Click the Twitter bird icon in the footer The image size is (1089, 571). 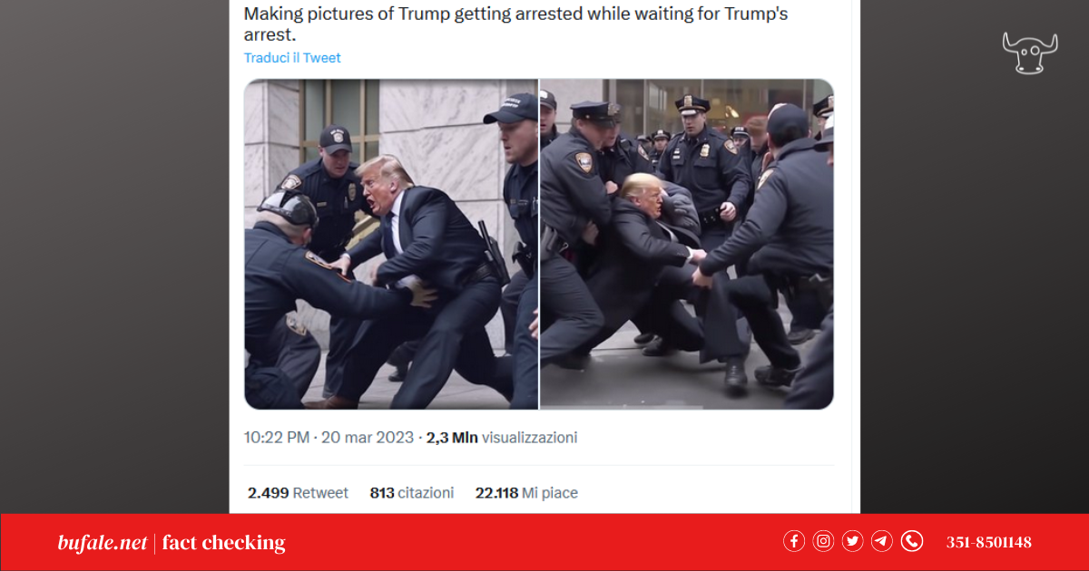[x=852, y=541]
